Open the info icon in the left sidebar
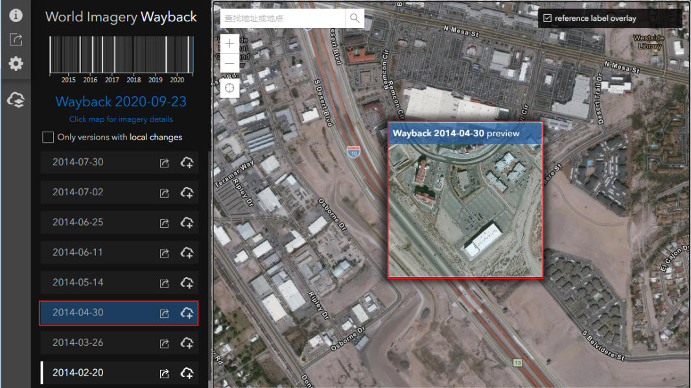The width and height of the screenshot is (691, 388). [16, 15]
